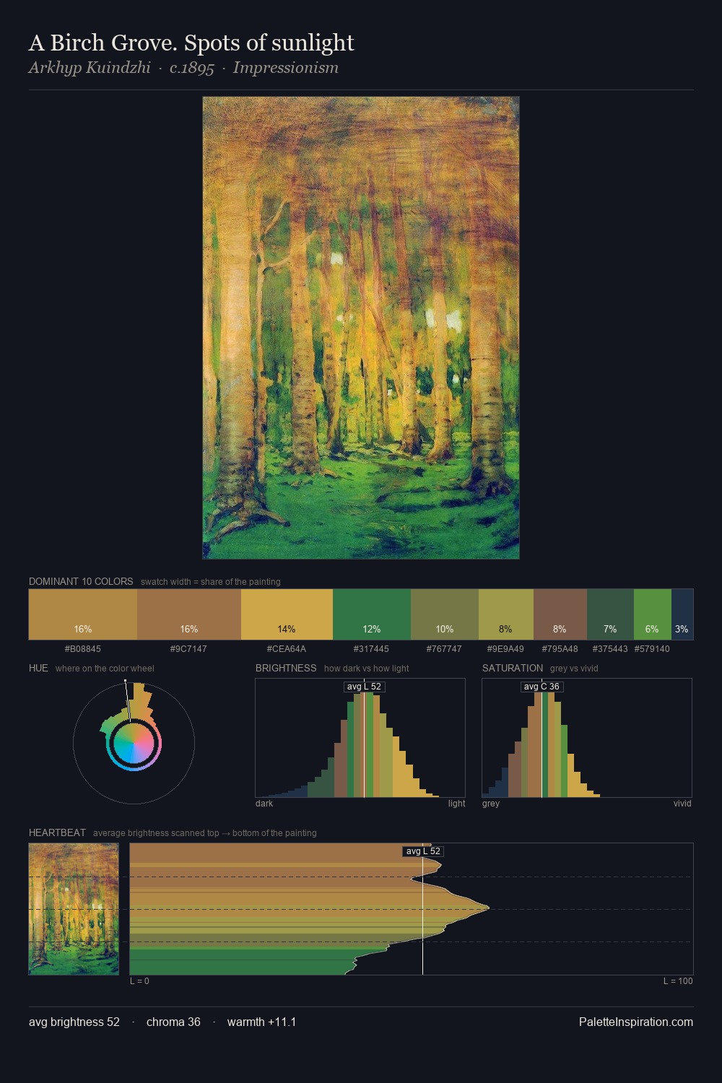Click the 'Impressionism' style text
Screen dimensions: 722x1083
286,68
